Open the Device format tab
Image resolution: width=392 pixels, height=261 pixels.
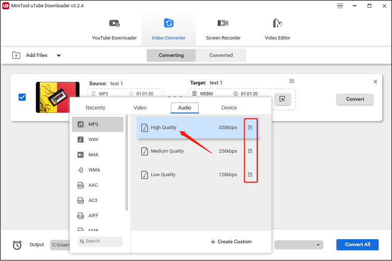coord(229,108)
